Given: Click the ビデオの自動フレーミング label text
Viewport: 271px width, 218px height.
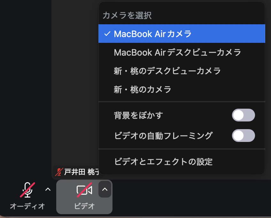Looking at the screenshot, I should (163, 136).
